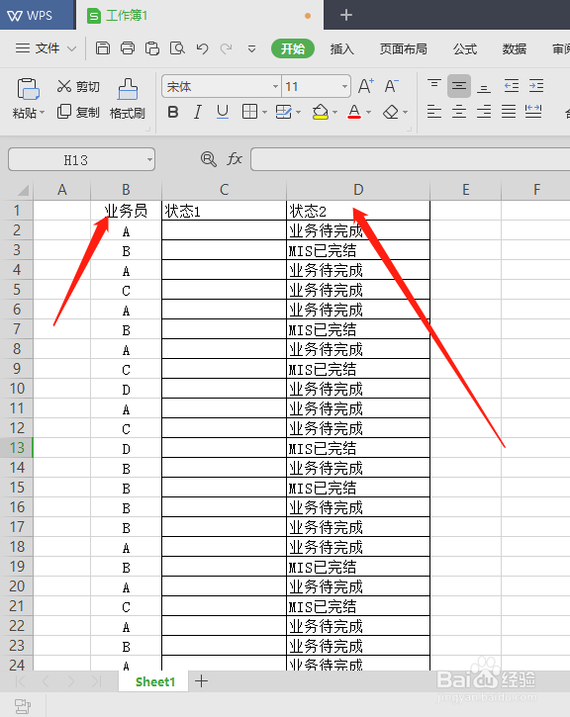Apply the yellow fill color
This screenshot has height=717, width=570.
pyautogui.click(x=321, y=112)
